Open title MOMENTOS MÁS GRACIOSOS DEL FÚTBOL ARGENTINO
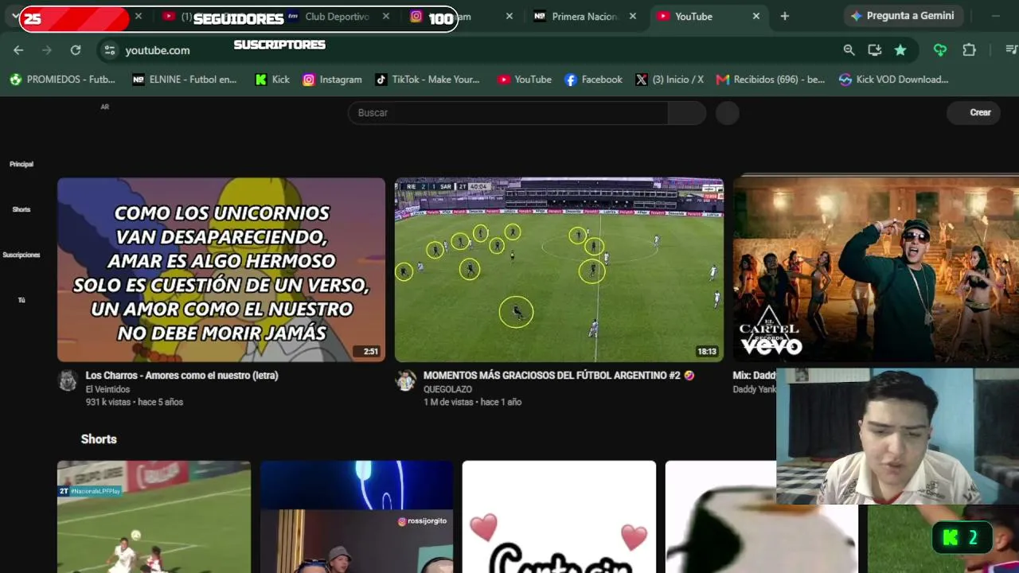This screenshot has height=573, width=1019. pyautogui.click(x=559, y=376)
